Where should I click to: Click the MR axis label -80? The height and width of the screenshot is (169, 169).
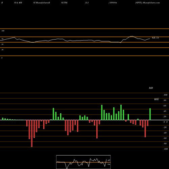tap(165, 144)
